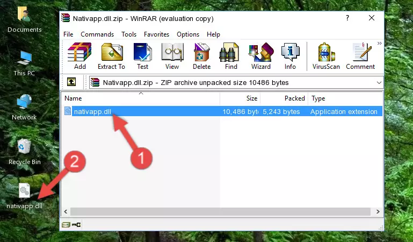Click the nativapp.dll file icon in list
413x242 pixels.
point(68,111)
